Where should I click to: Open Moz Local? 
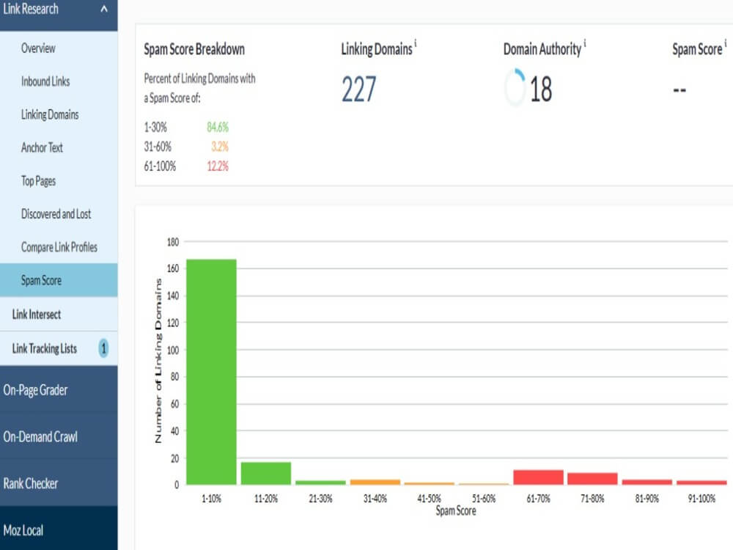point(23,530)
